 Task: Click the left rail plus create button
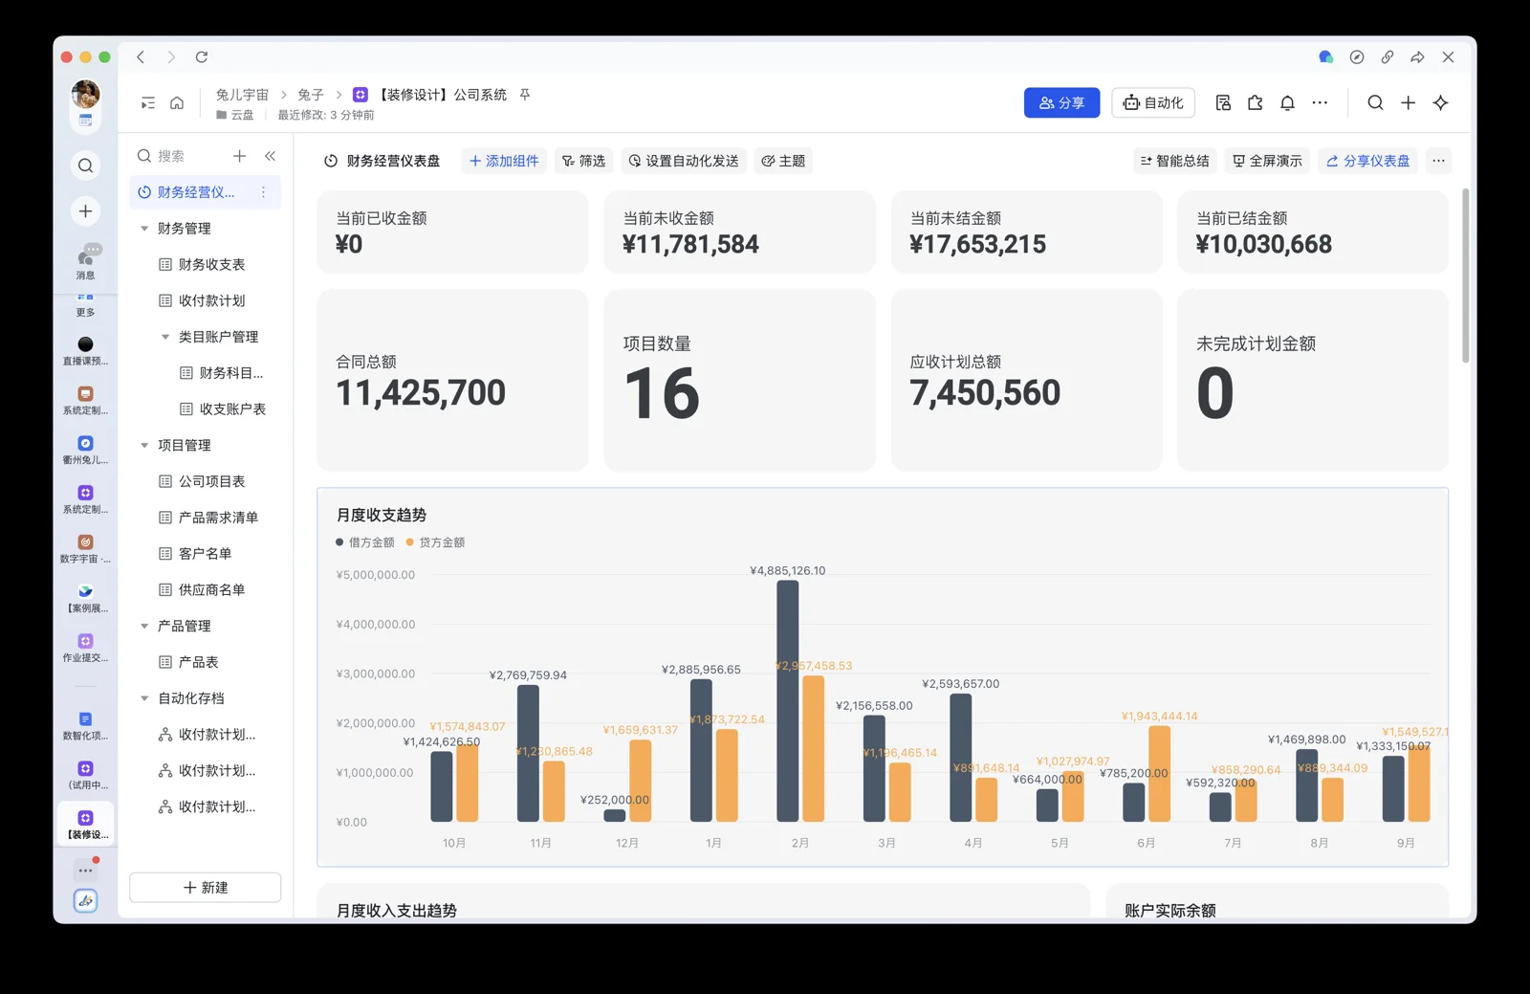(85, 211)
